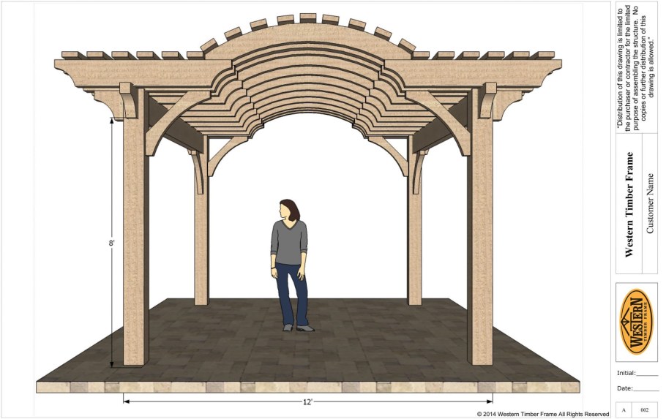Click the sheet number 002 box
666x419 pixels.
pyautogui.click(x=644, y=409)
